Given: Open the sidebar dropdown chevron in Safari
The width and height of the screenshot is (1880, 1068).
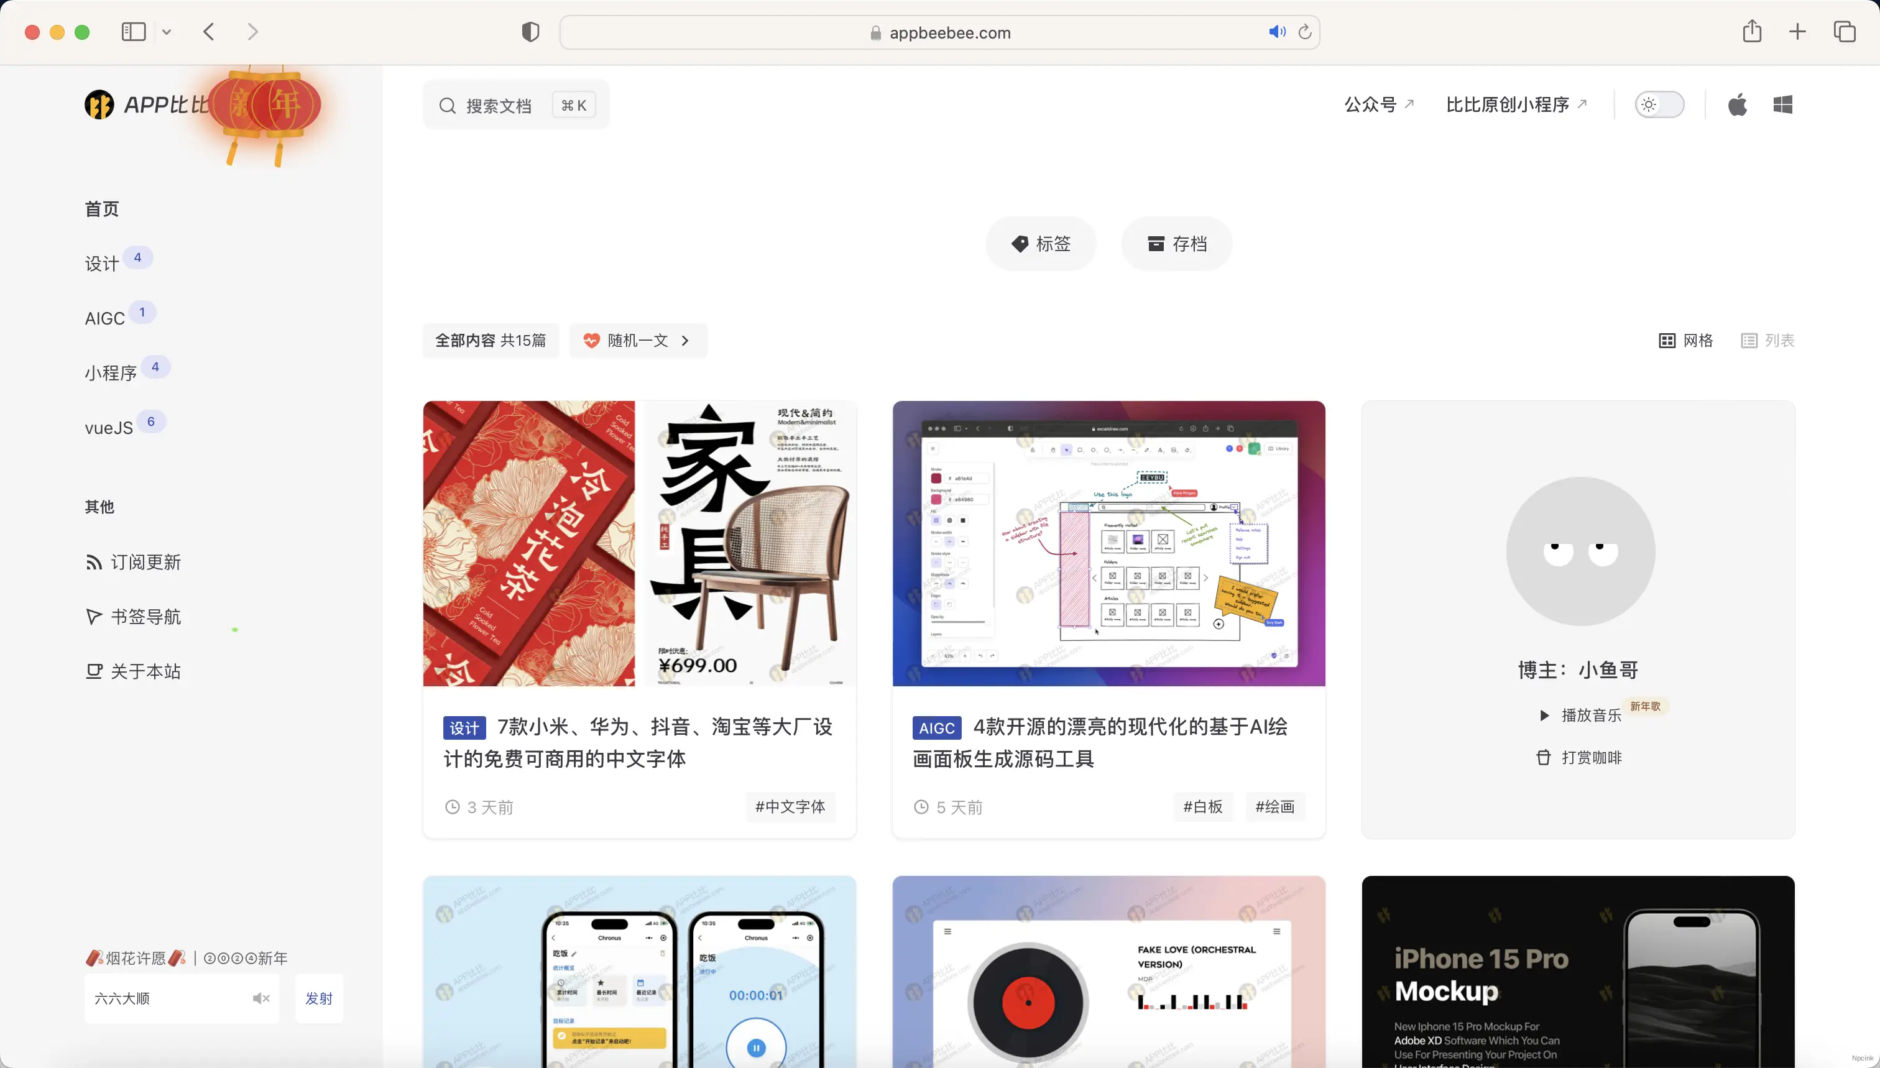Looking at the screenshot, I should tap(167, 32).
